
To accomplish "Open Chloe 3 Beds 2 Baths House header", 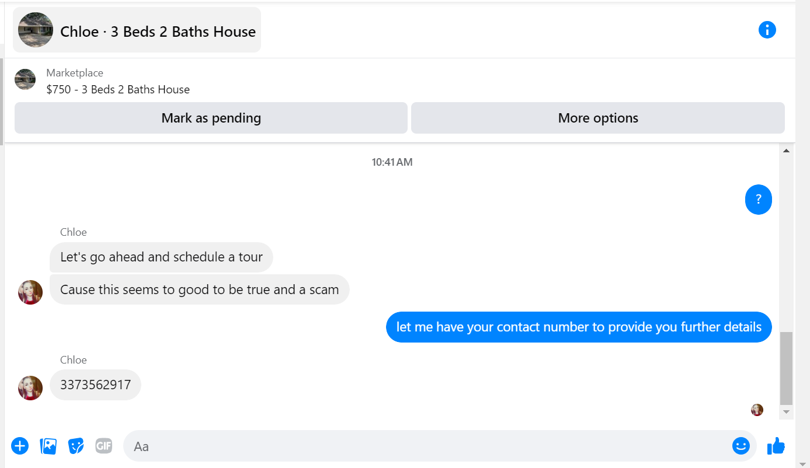I will (137, 30).
